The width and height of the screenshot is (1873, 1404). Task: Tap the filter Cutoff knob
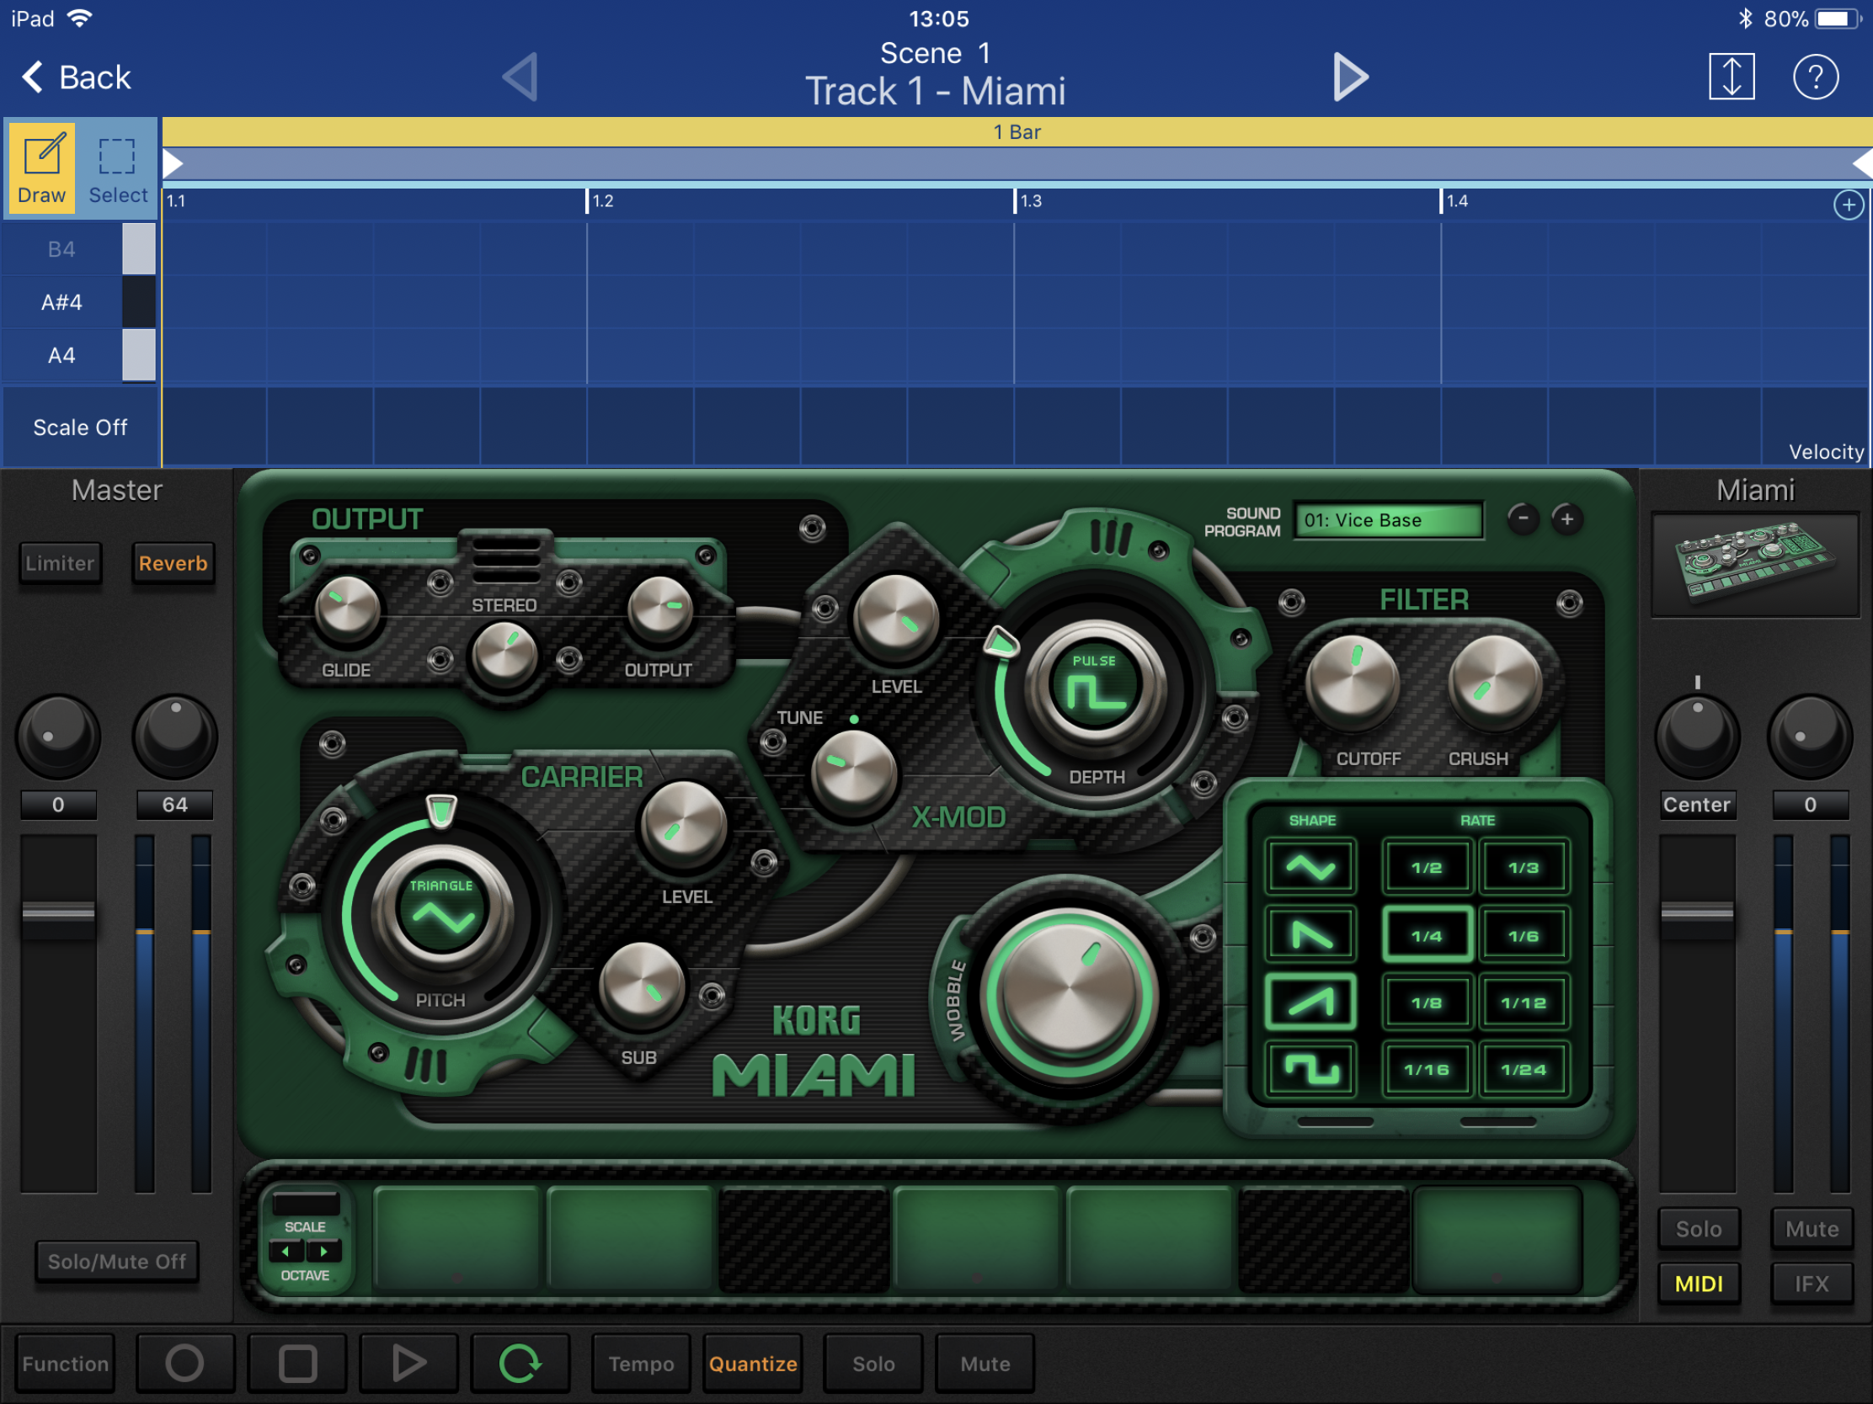pos(1353,683)
